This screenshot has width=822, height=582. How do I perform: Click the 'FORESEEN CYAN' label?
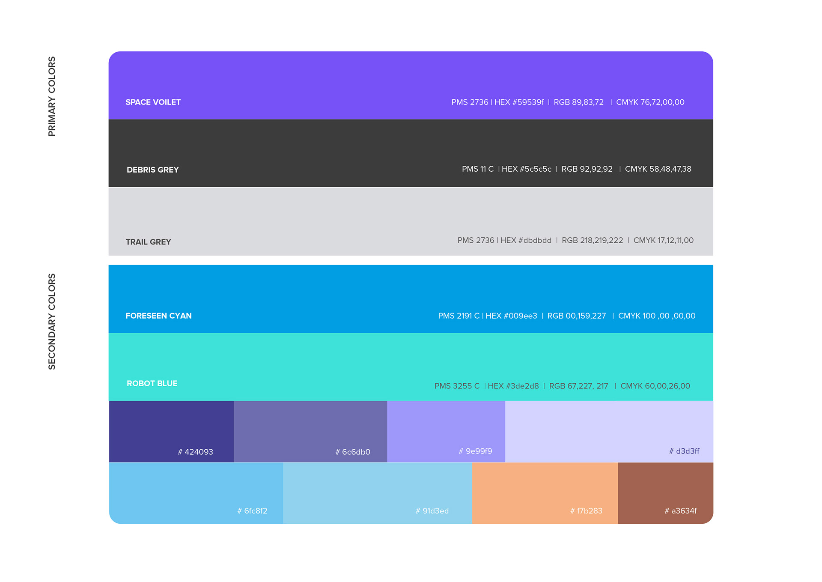click(158, 316)
